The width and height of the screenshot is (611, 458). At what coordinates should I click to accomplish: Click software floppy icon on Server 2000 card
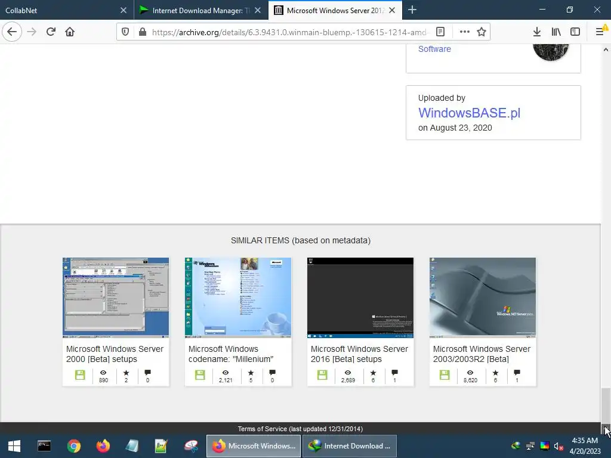tap(80, 375)
